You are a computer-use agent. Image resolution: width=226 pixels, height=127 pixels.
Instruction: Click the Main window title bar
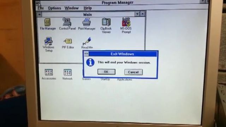pyautogui.click(x=88, y=14)
